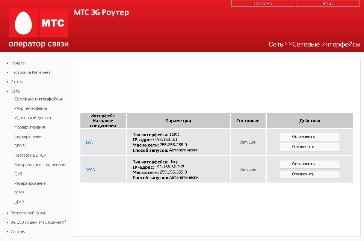This screenshot has height=241, width=364.
Task: Collapse the Сеть sidebar section
Action: [15, 91]
